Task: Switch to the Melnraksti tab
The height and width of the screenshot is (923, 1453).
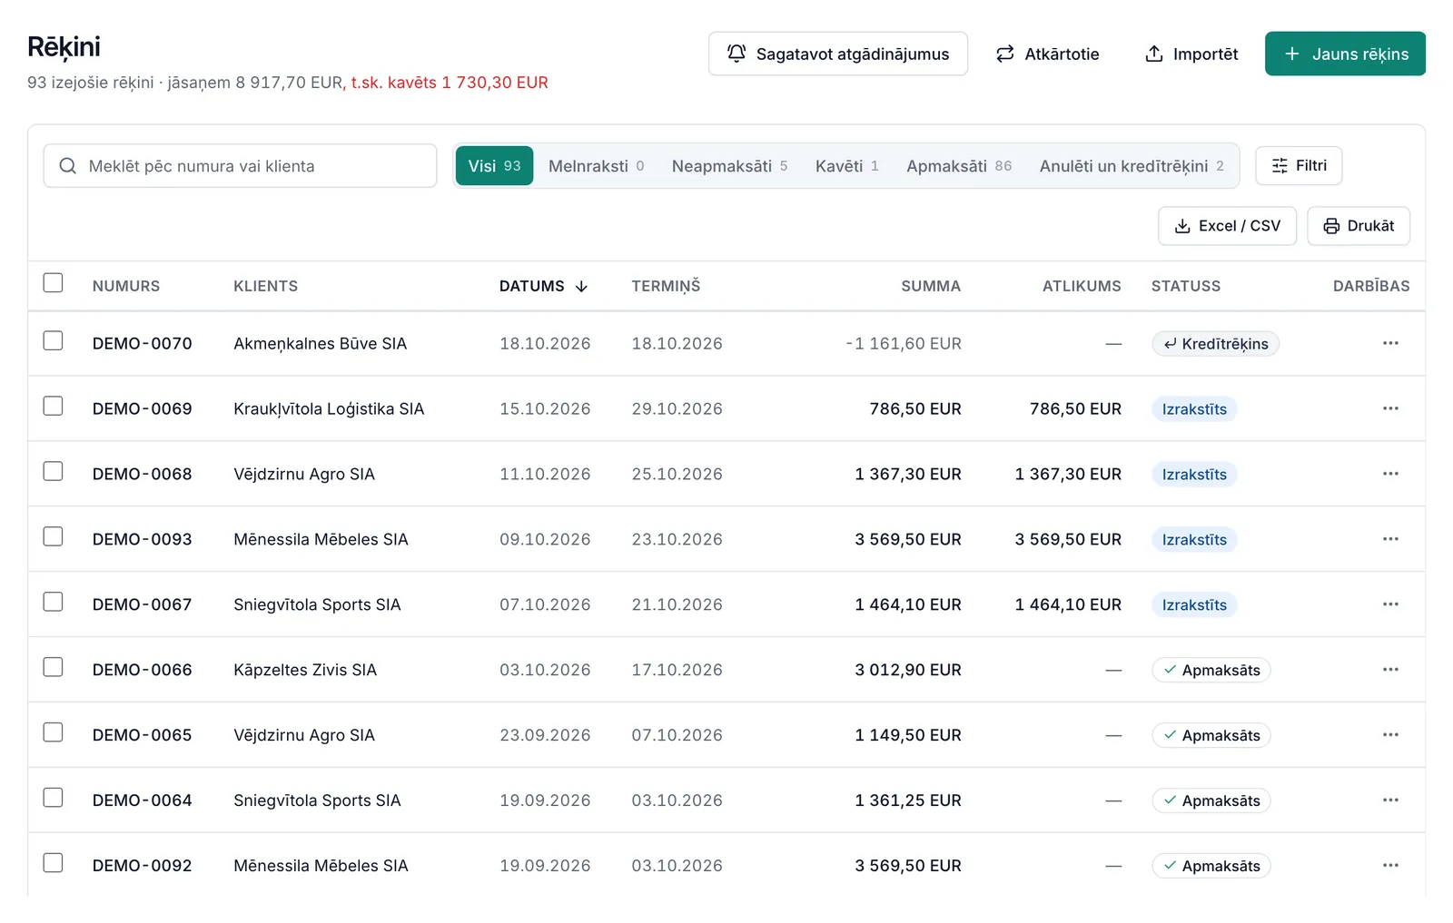Action: click(596, 166)
